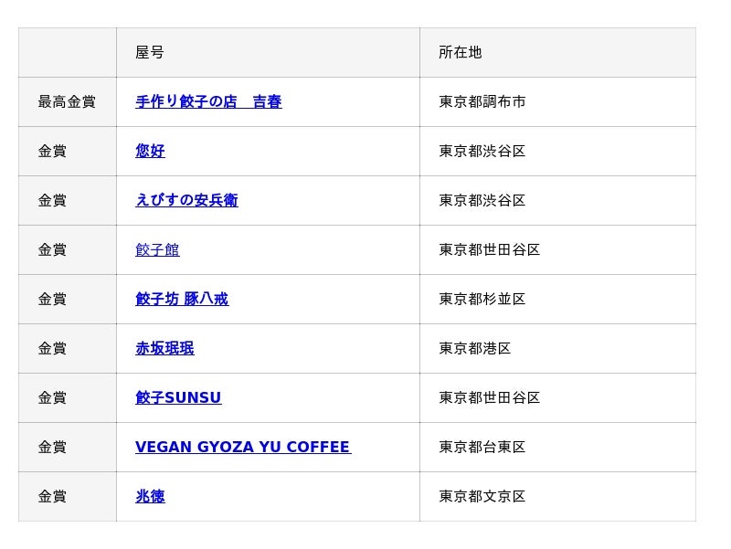Click the 東京都杉並区 location cell
The height and width of the screenshot is (549, 731).
[x=557, y=300]
